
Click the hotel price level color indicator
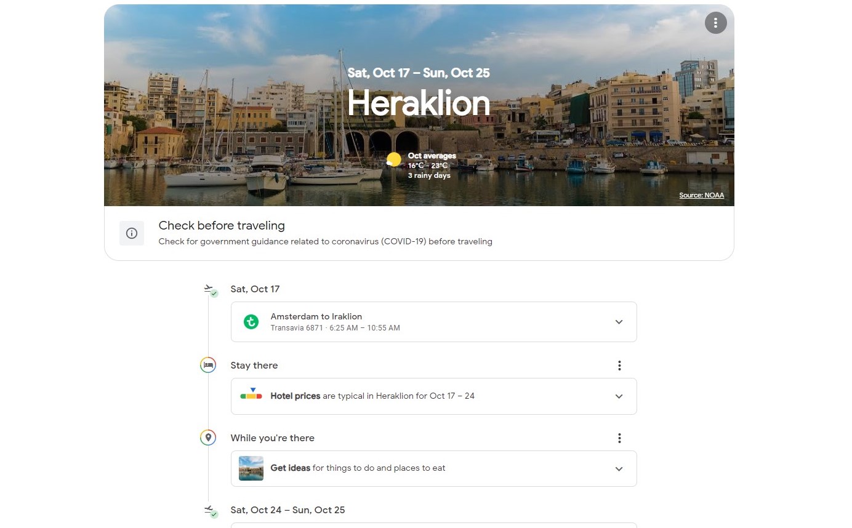[x=251, y=394]
